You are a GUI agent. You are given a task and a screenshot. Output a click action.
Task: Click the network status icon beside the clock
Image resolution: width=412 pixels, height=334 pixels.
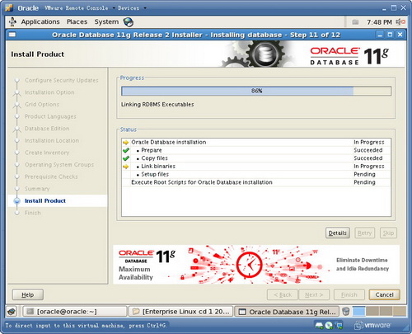[355, 22]
